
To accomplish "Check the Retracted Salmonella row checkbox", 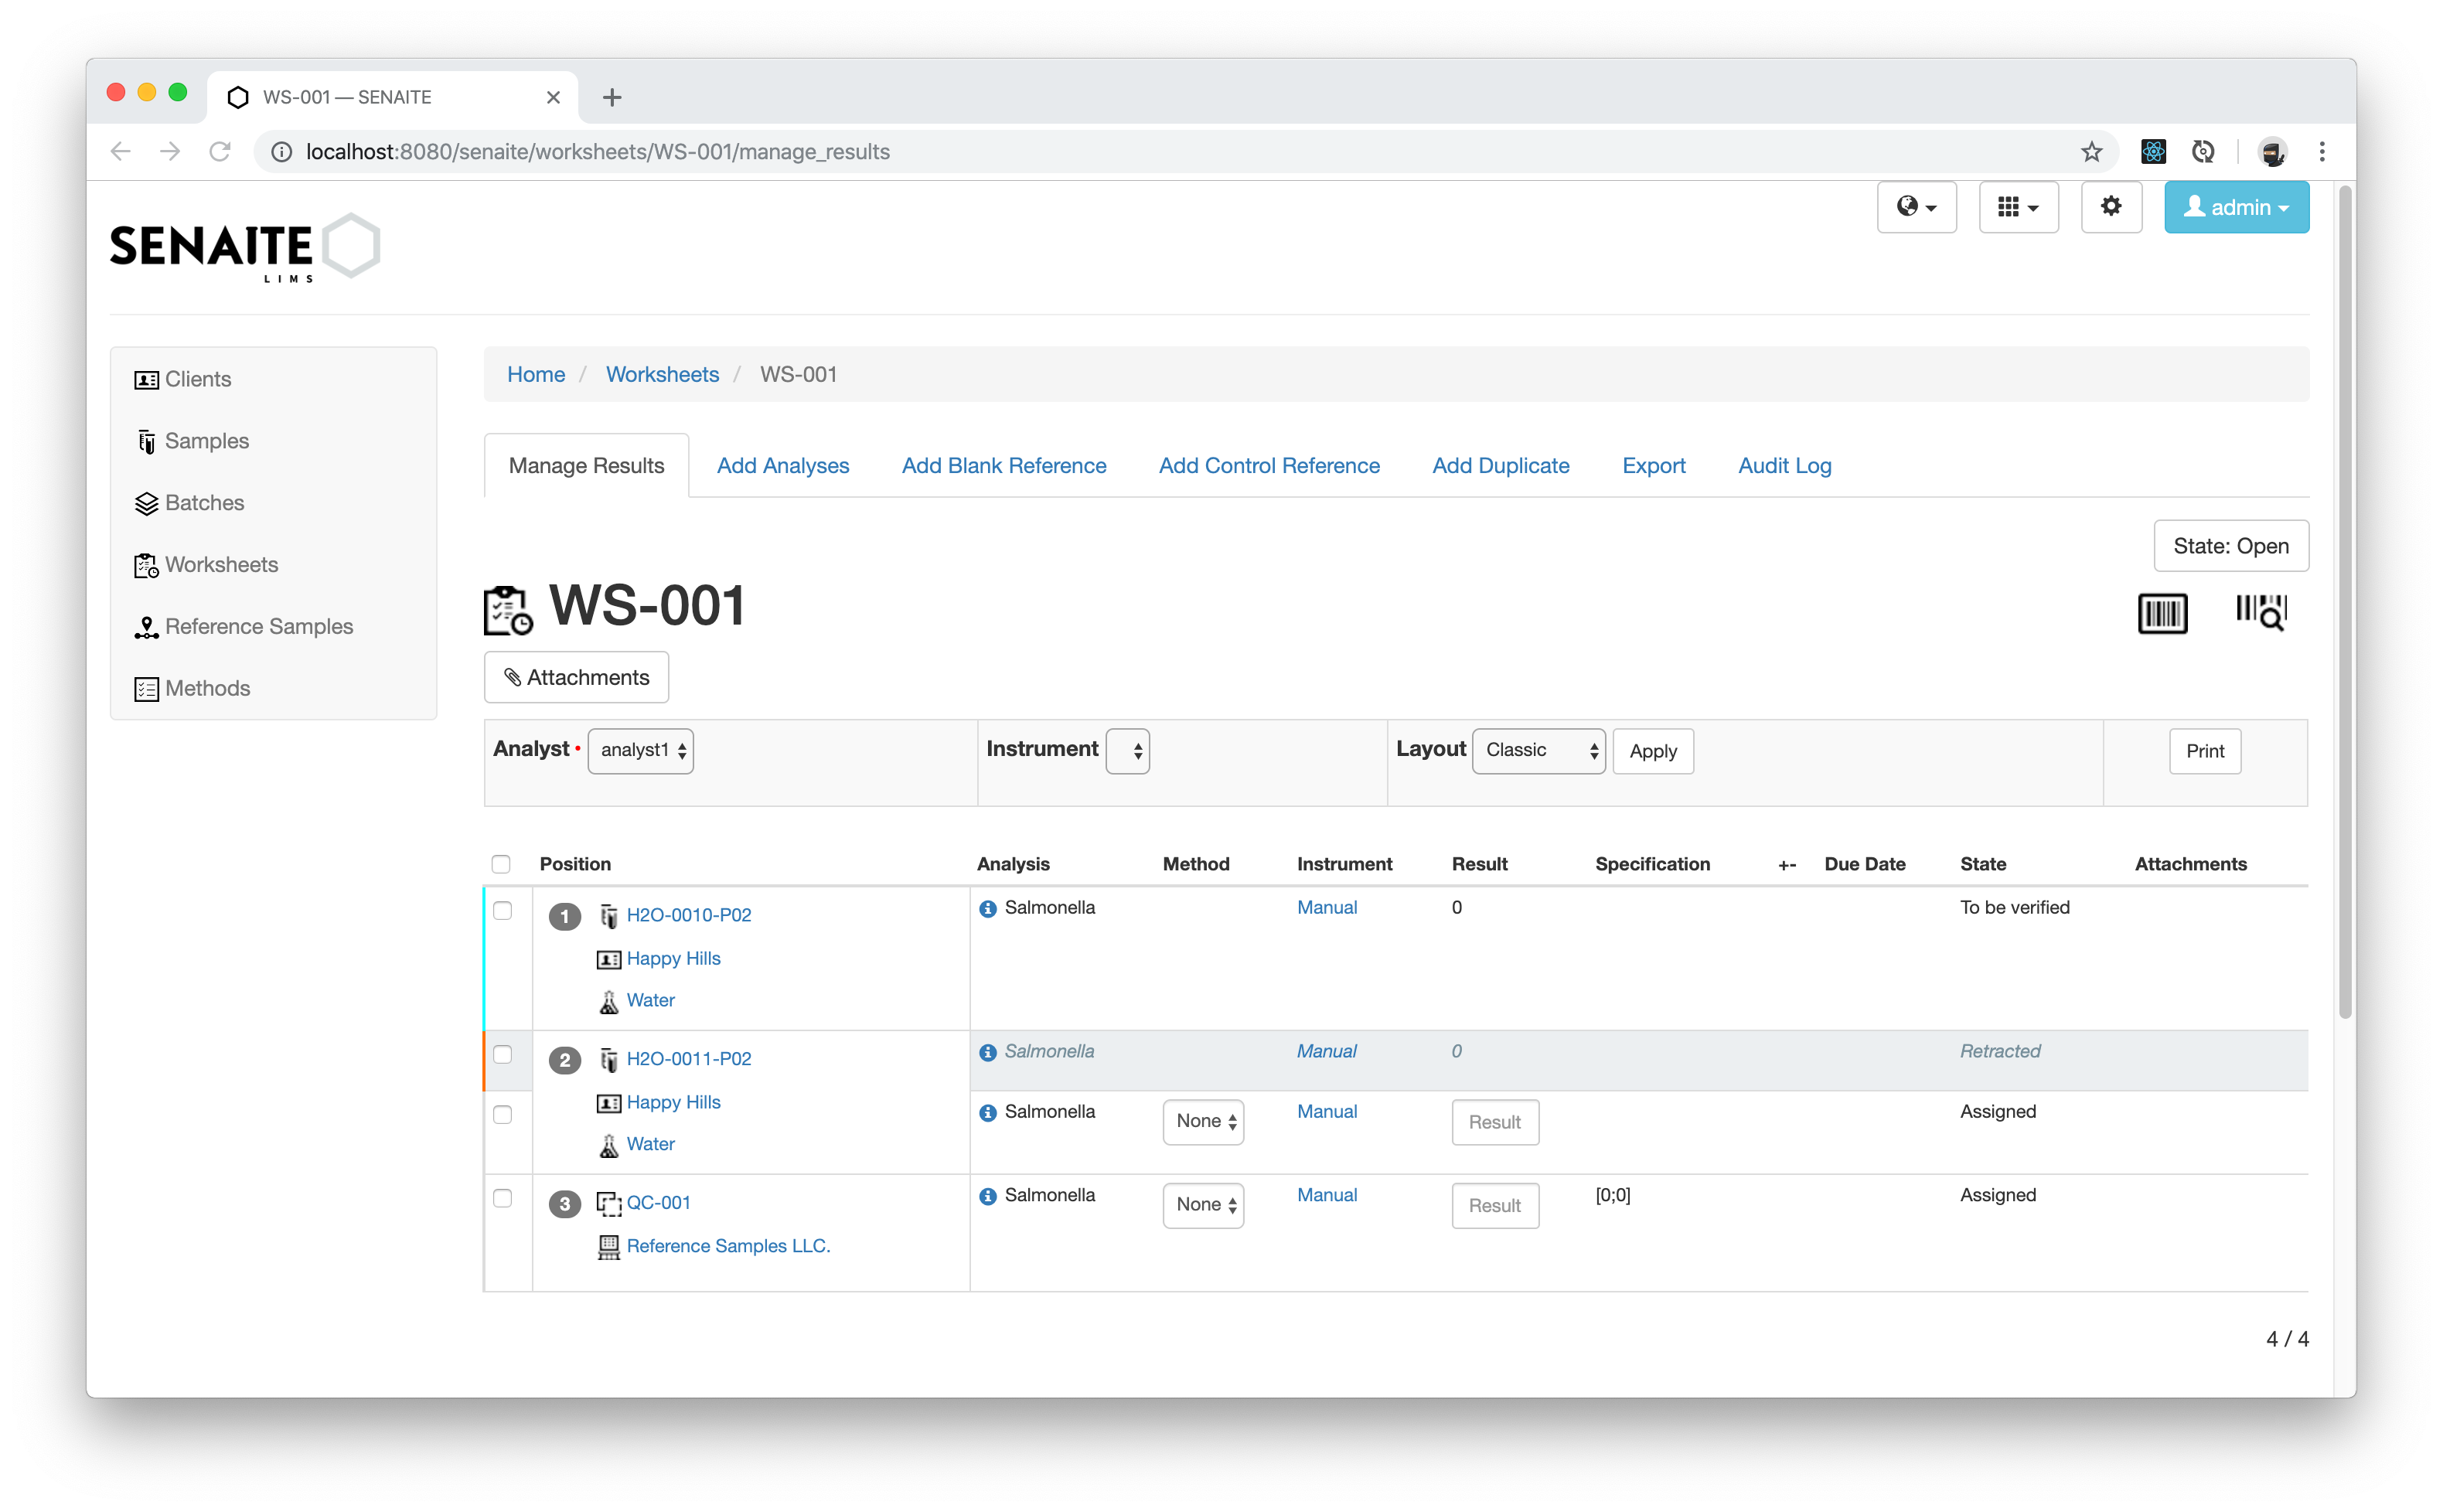I will pyautogui.click(x=502, y=1054).
